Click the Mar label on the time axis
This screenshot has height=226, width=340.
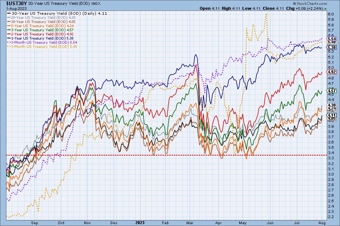tap(190, 223)
